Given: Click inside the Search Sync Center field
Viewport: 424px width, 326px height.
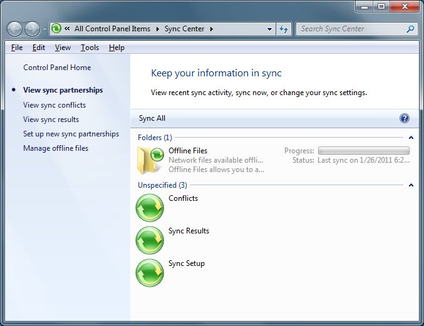Looking at the screenshot, I should pos(351,29).
